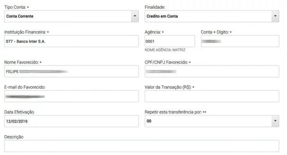Focus the Conta + Dígito field
The width and height of the screenshot is (287, 155).
click(x=240, y=41)
